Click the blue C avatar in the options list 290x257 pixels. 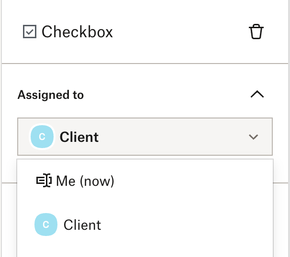tap(46, 225)
